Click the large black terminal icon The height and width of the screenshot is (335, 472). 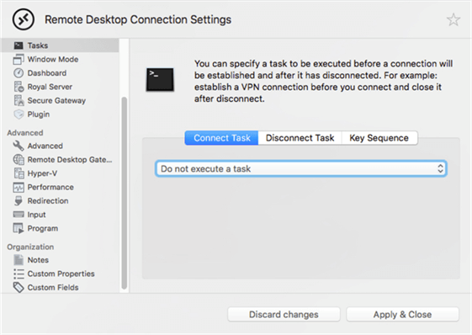point(160,79)
